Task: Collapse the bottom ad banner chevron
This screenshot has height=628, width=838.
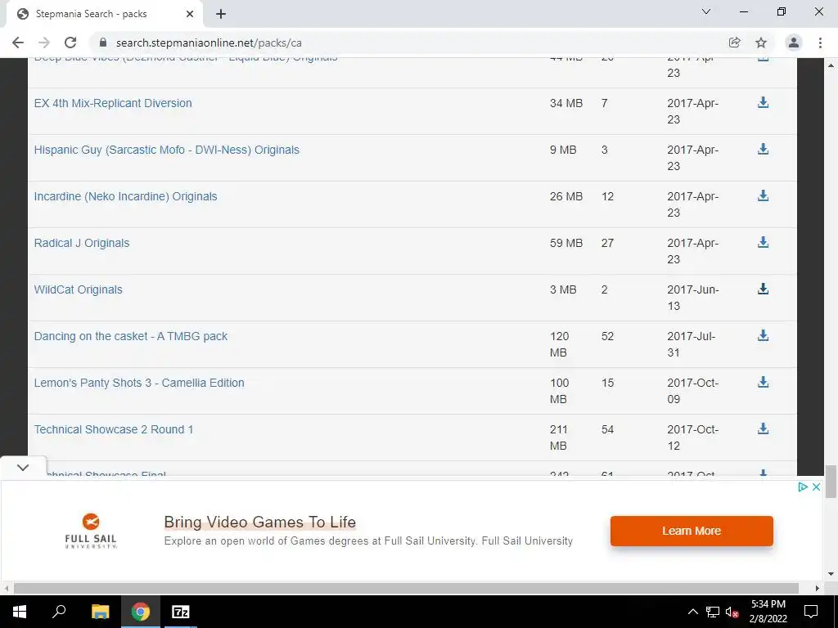Action: coord(22,467)
